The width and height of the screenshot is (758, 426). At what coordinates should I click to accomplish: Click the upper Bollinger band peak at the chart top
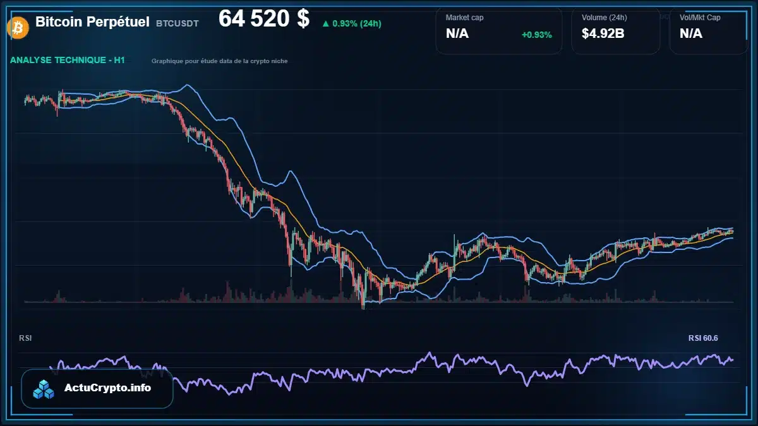(186, 85)
